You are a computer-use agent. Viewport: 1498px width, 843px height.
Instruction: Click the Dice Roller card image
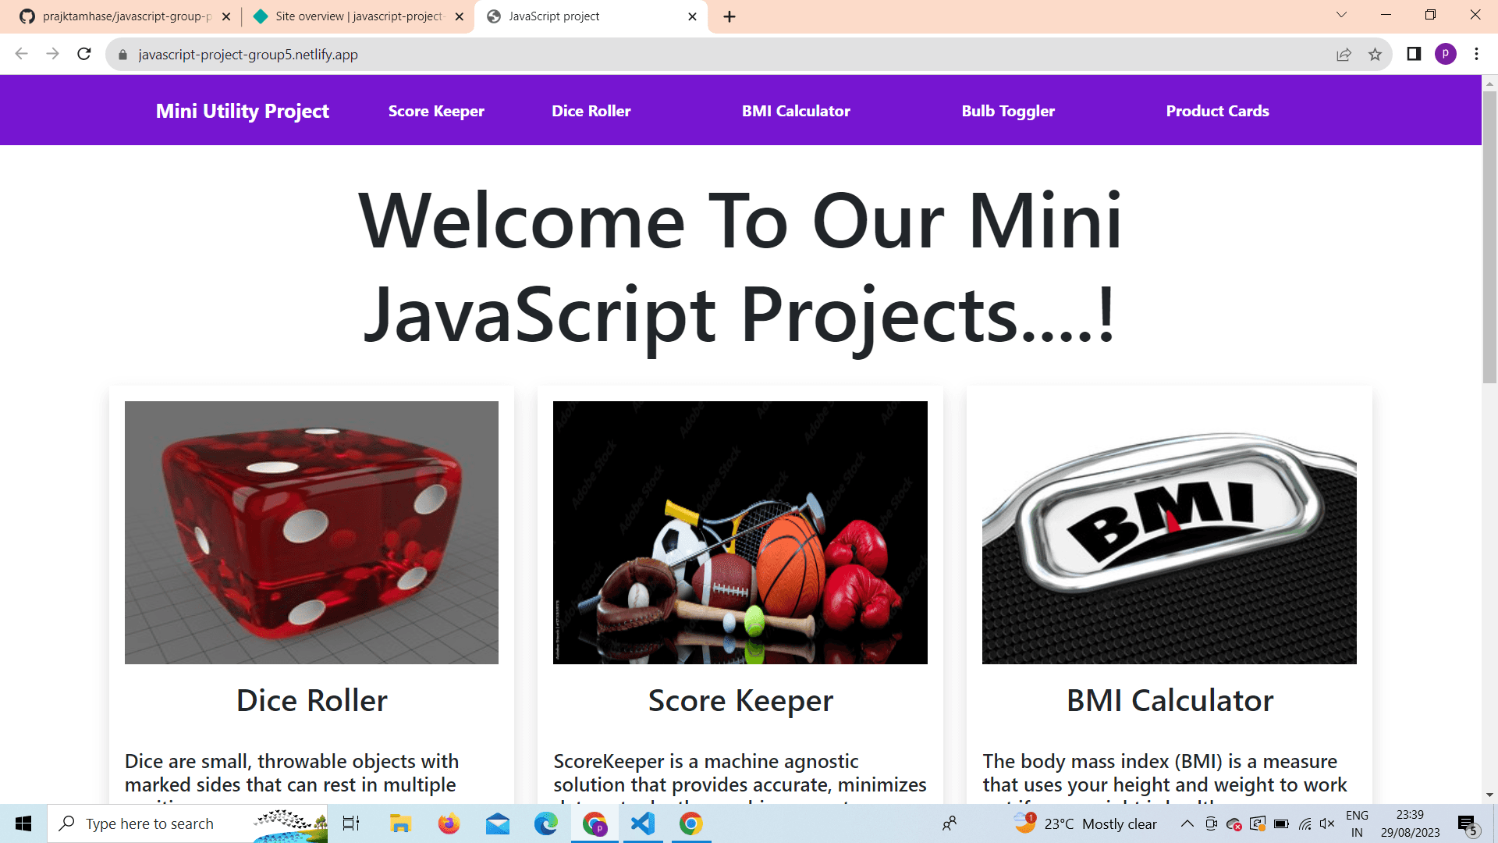[x=311, y=532]
